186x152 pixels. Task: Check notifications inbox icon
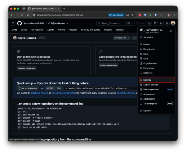pos(167,23)
